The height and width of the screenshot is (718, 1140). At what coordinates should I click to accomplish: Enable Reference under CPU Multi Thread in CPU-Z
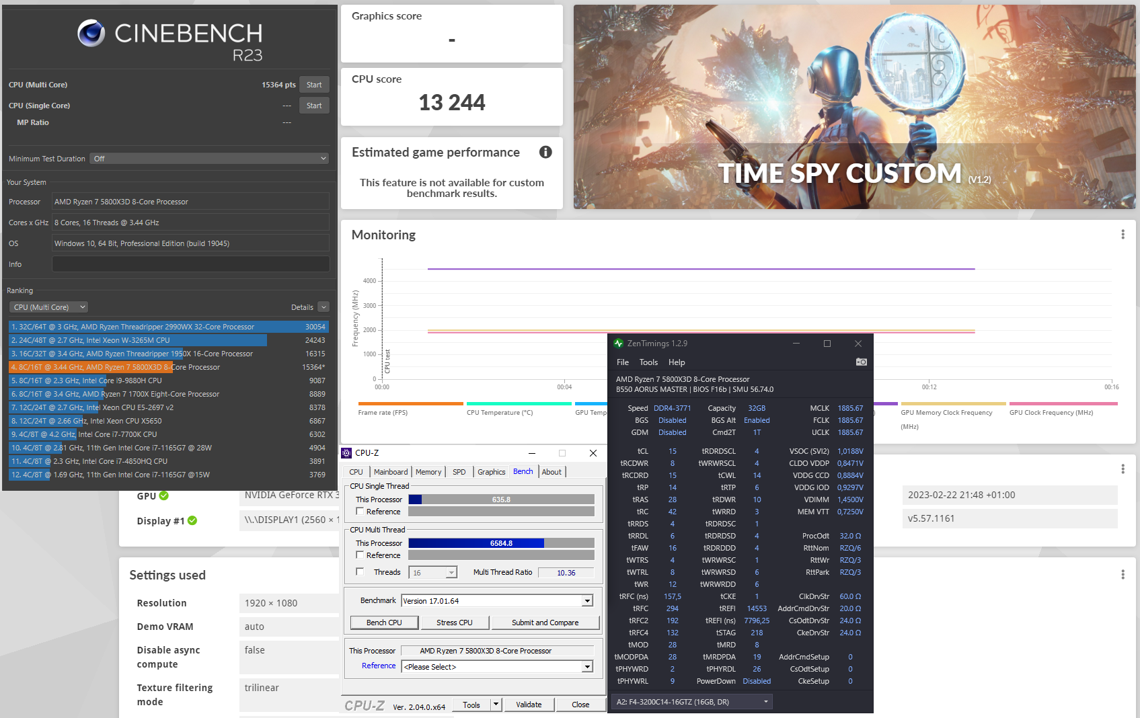pos(360,555)
